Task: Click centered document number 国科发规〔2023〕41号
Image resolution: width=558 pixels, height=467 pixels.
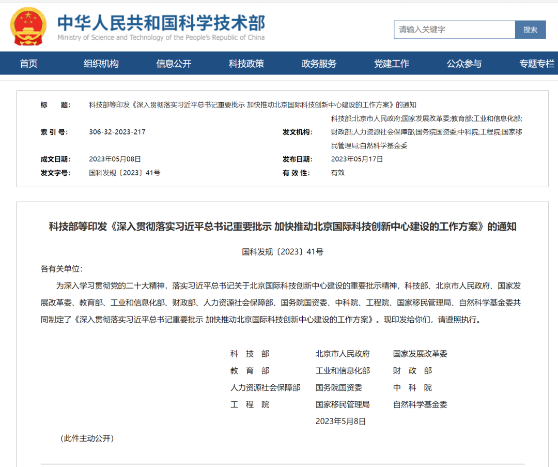Action: [283, 252]
